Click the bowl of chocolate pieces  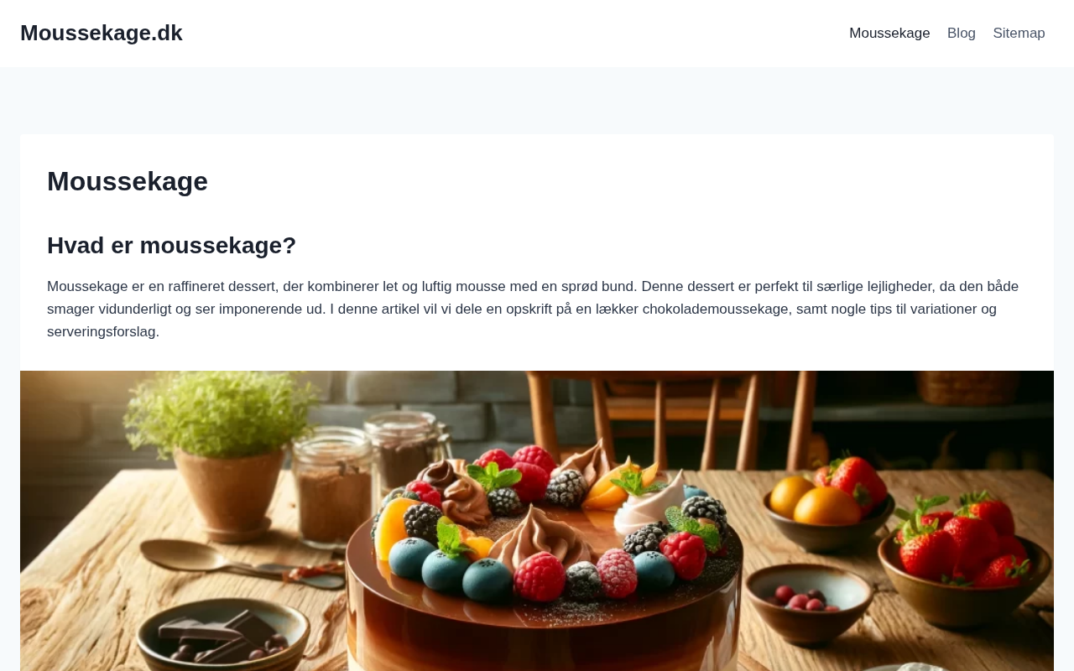222,637
